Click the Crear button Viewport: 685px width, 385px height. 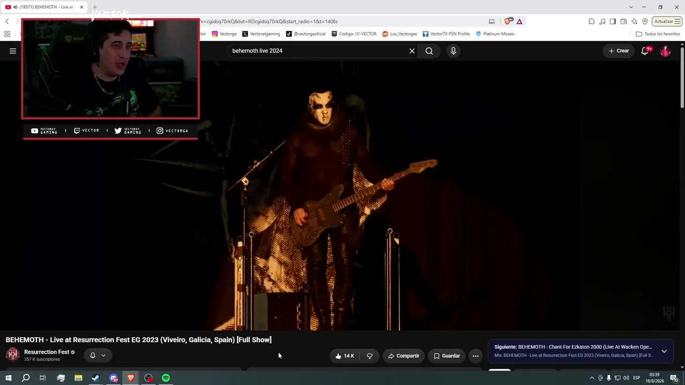point(619,51)
